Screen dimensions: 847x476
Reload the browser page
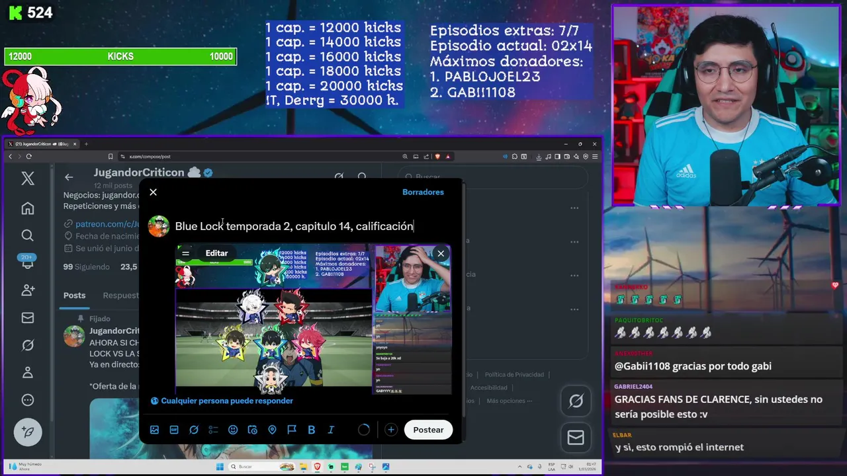click(x=28, y=157)
